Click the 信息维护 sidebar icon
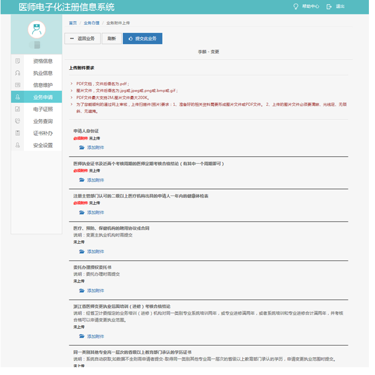Image resolution: width=375 pixels, height=375 pixels. pos(18,85)
